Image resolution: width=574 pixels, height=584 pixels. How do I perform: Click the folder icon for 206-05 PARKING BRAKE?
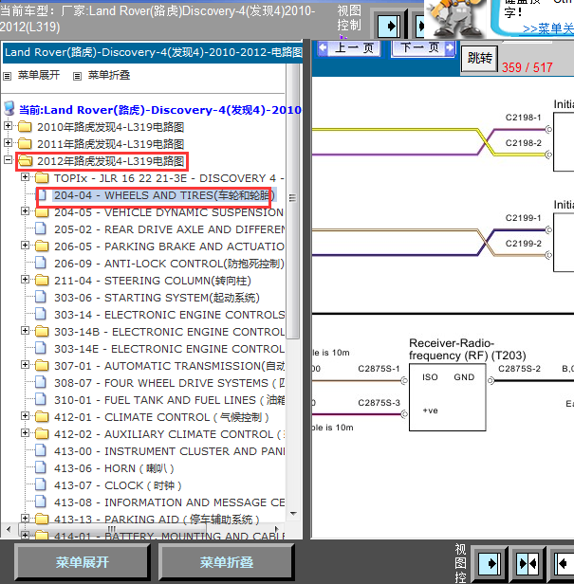click(x=42, y=246)
